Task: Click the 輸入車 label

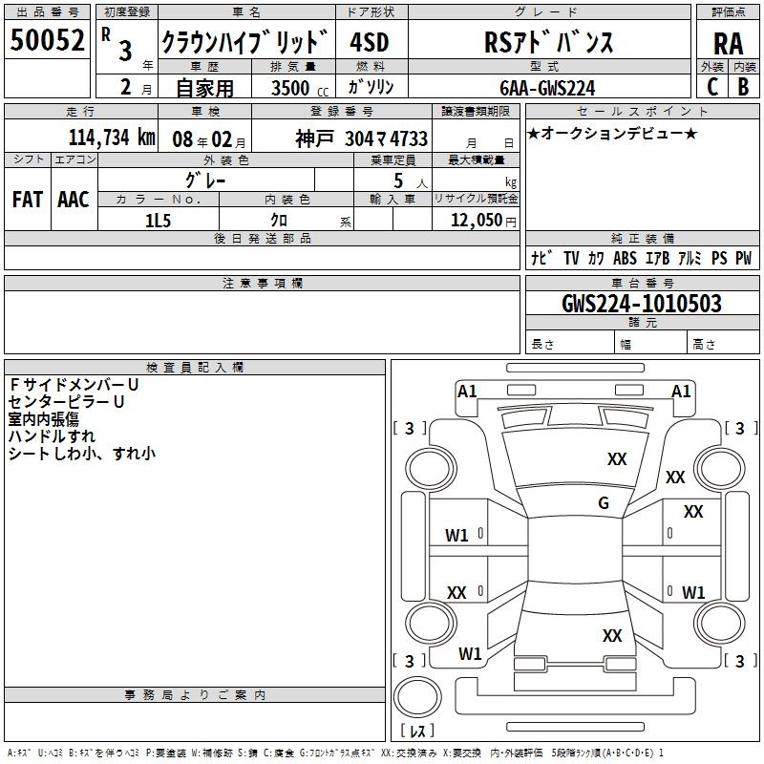Action: coord(393,199)
